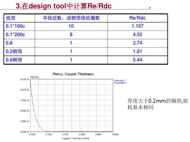Image resolution: width=190 pixels, height=142 pixels.
Task: Select the layer count cell showing 8
Action: tap(71, 34)
